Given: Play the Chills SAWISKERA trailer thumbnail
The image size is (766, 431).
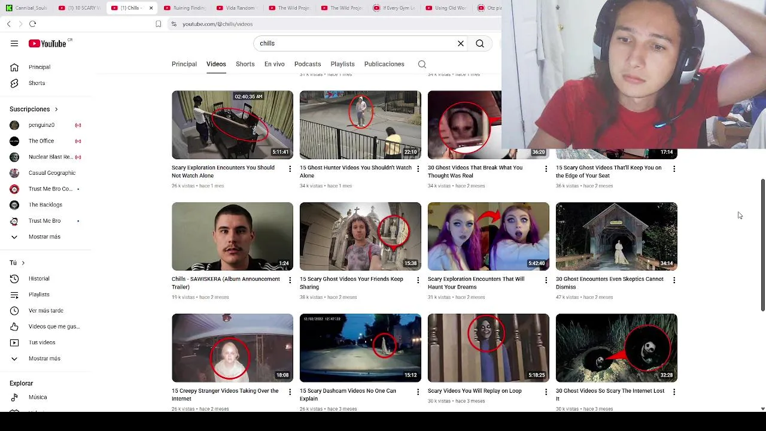Looking at the screenshot, I should (232, 236).
